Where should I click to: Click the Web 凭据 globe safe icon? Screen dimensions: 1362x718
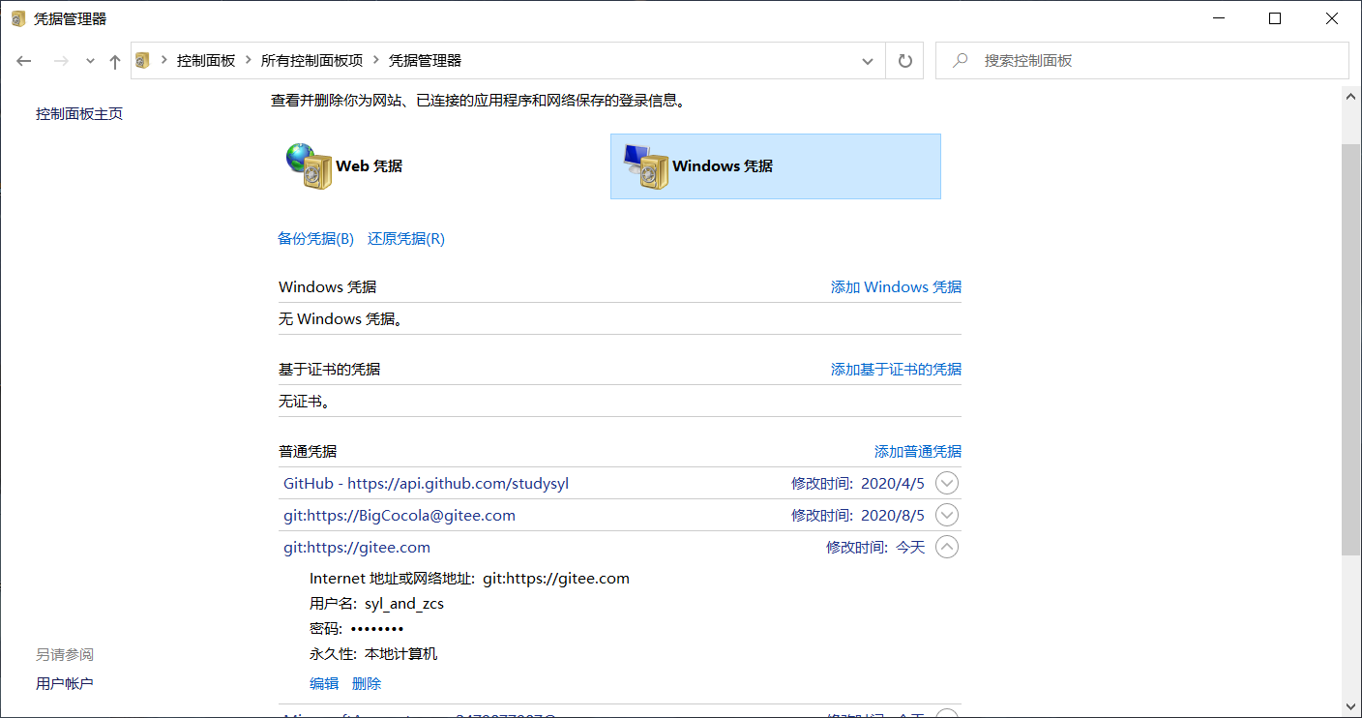point(309,166)
